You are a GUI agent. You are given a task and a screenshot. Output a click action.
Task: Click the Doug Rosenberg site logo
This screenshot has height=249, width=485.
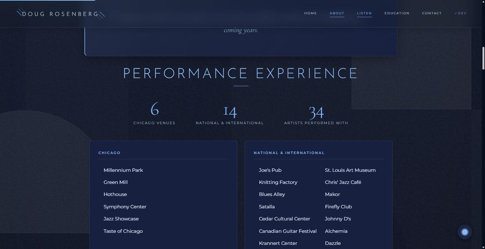(x=61, y=14)
